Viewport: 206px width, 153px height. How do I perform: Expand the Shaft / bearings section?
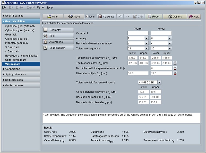point(21,16)
